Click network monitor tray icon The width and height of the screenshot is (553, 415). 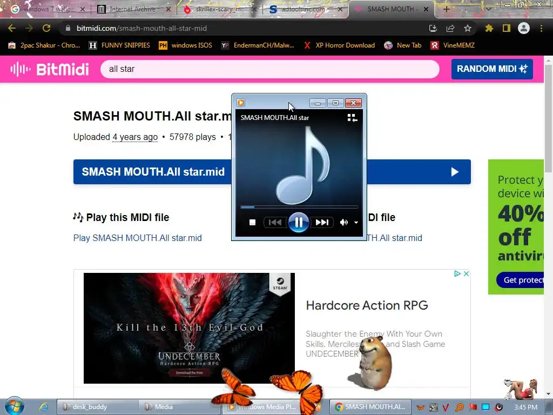tap(485, 407)
